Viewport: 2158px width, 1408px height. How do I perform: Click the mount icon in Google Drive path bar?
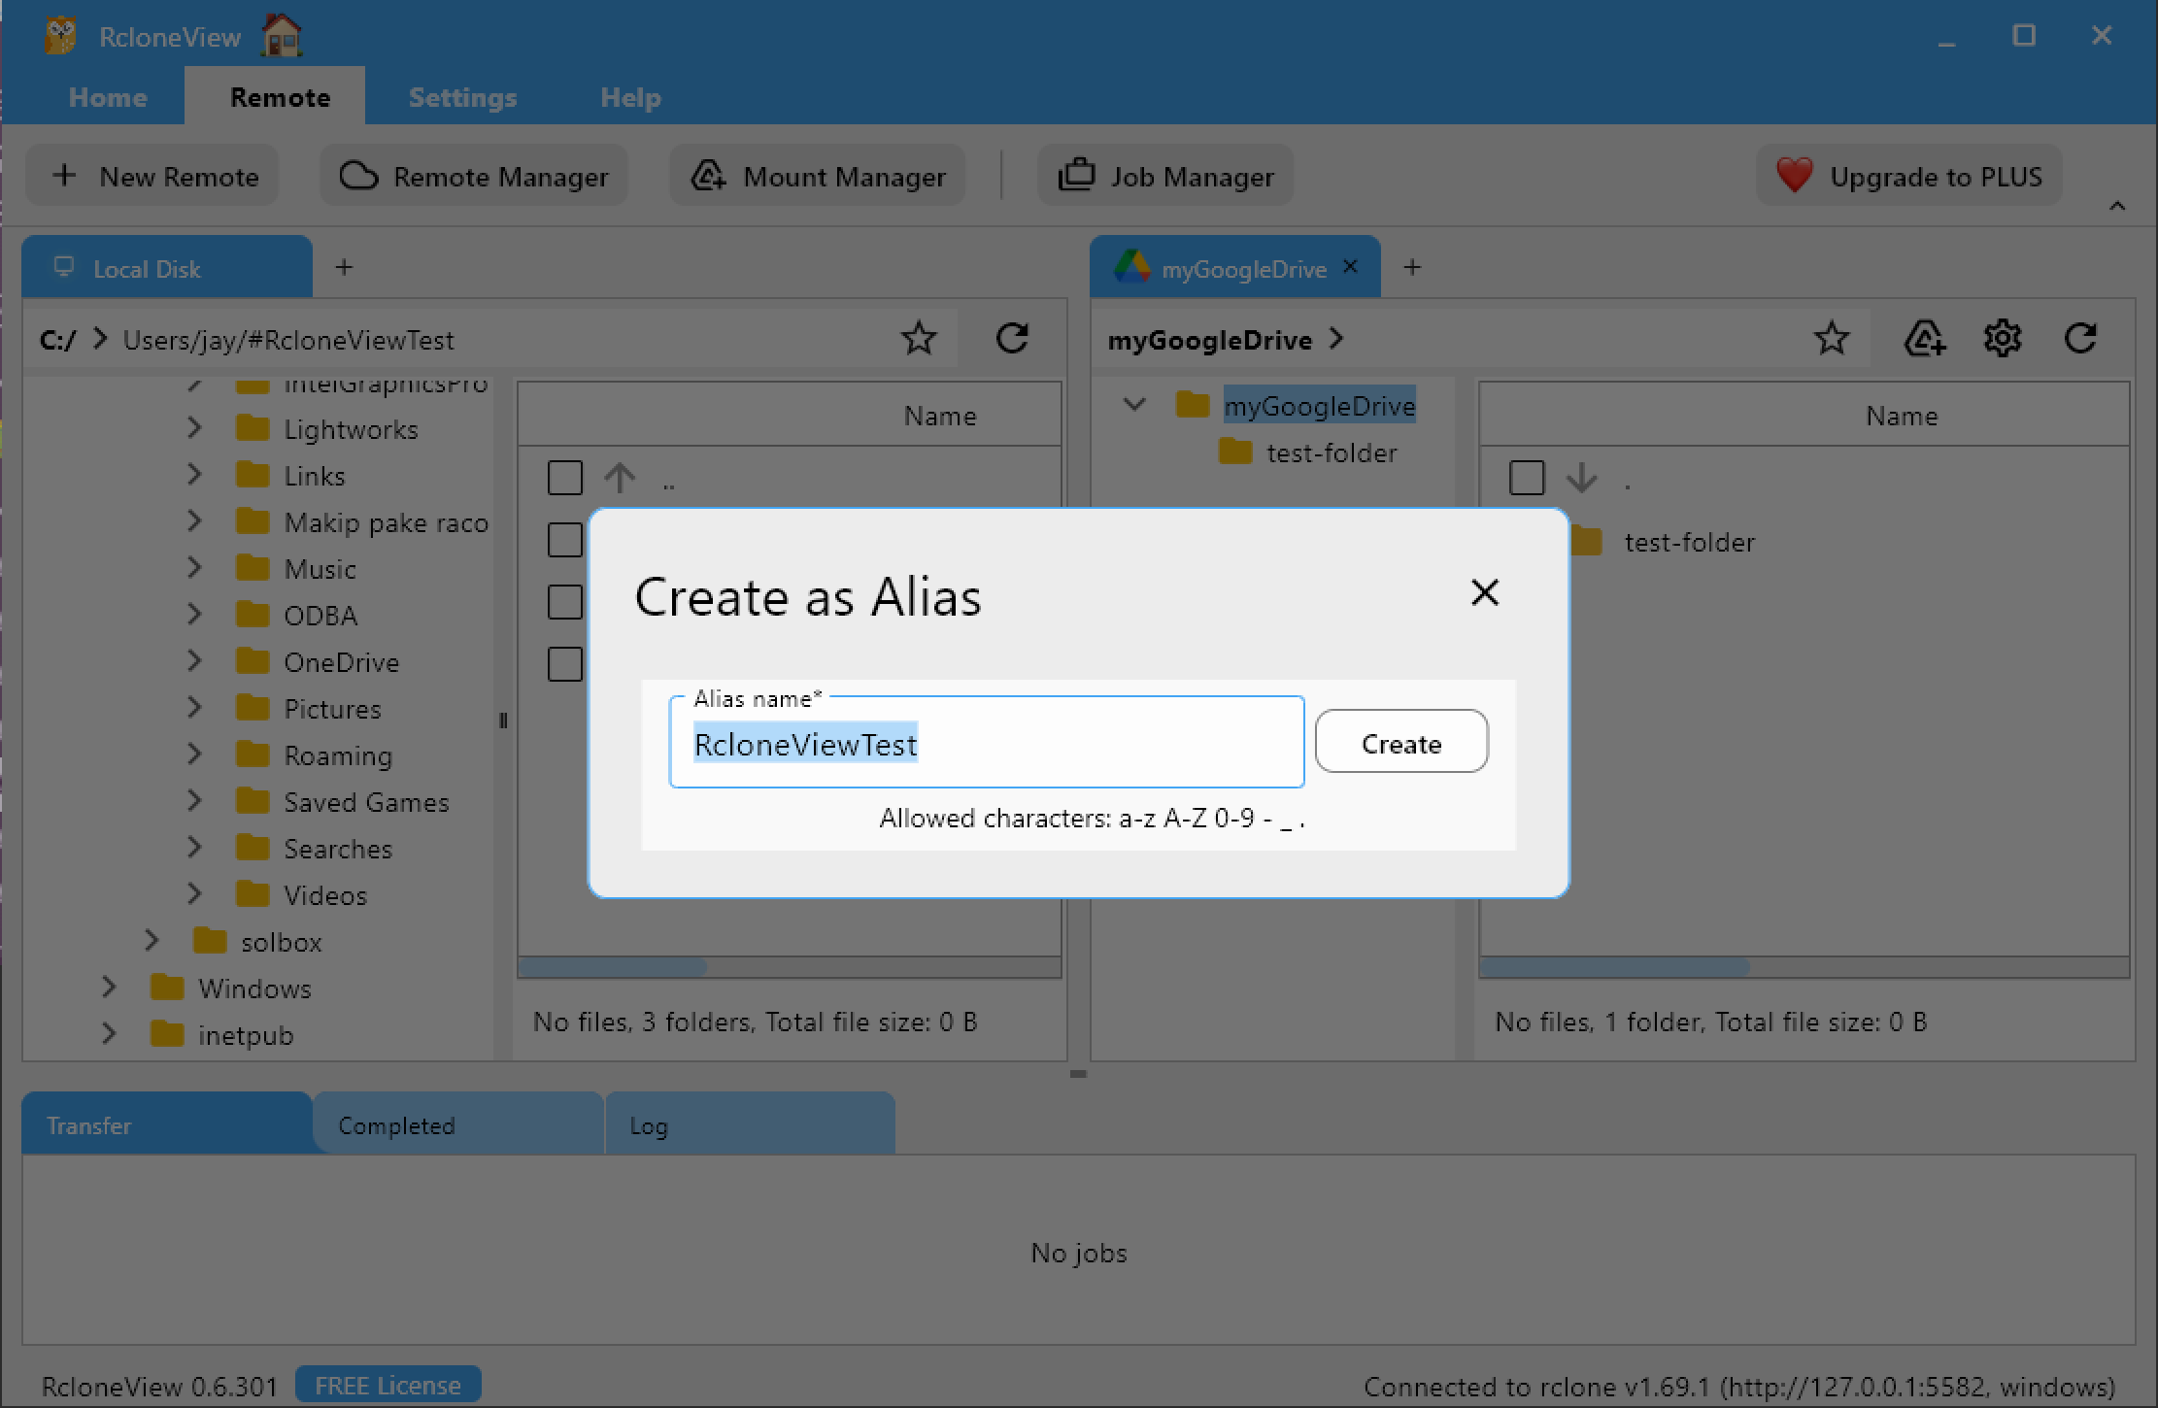coord(1924,339)
